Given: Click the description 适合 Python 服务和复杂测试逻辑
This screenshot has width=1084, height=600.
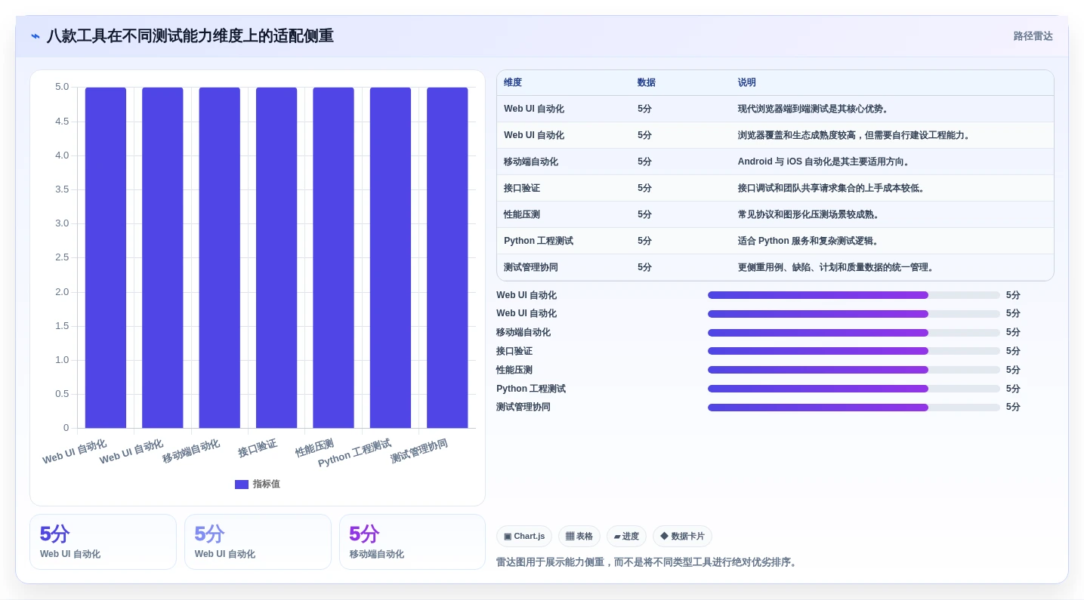Looking at the screenshot, I should [x=810, y=241].
